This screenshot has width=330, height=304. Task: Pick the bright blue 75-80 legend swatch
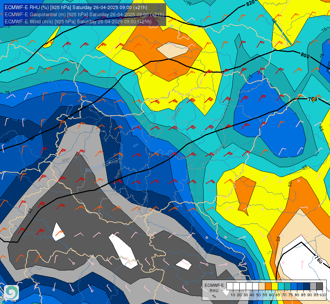coord(294,286)
